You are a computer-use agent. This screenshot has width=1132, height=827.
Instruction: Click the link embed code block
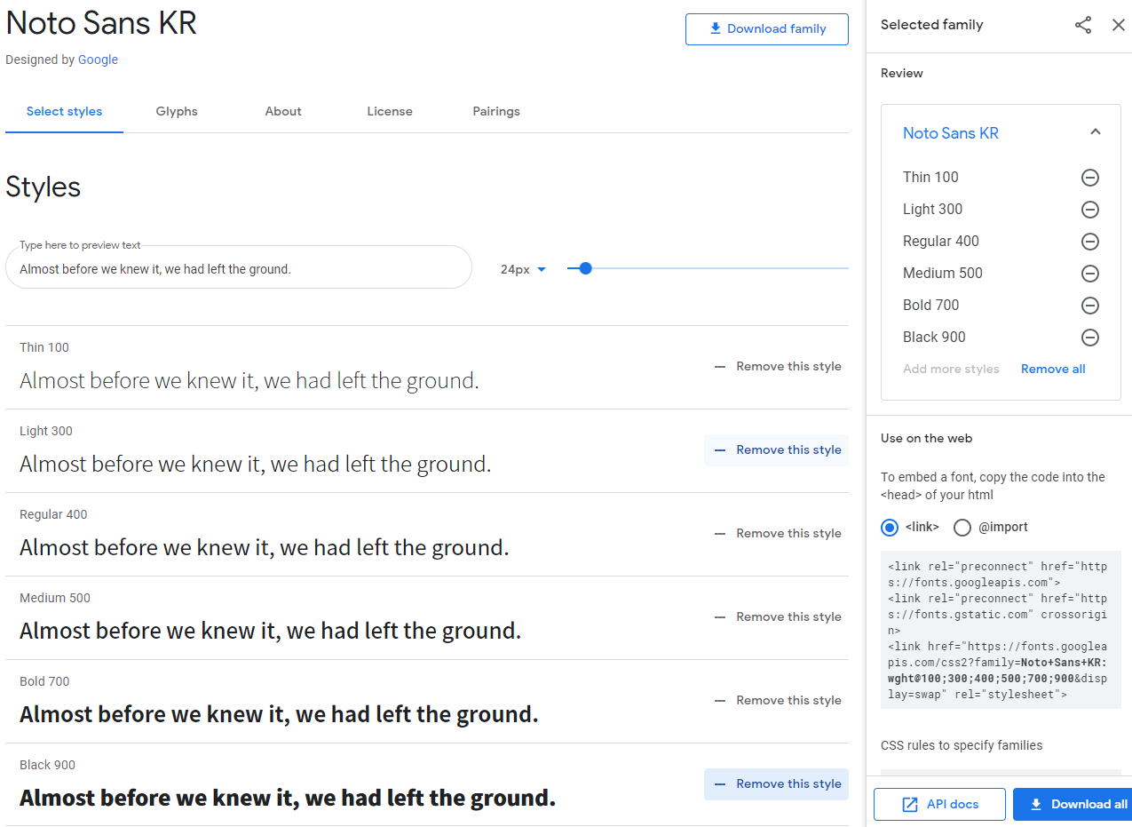tap(1001, 630)
